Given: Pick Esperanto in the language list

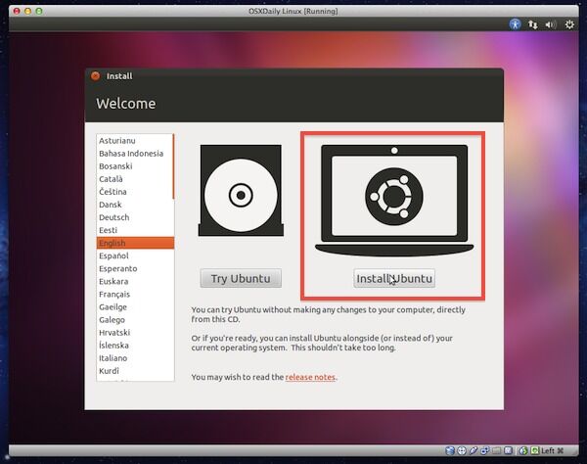Looking at the screenshot, I should (135, 268).
